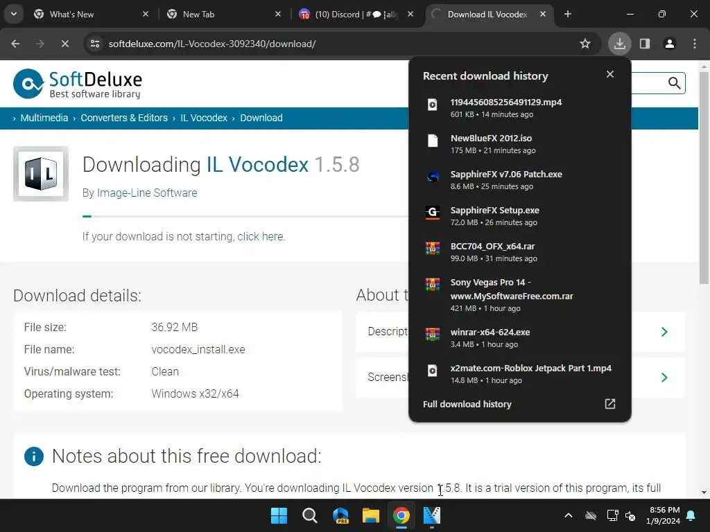Close the What's New tab

(146, 14)
